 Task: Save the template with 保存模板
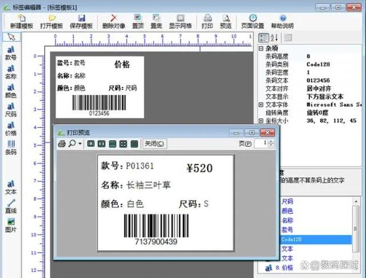[81, 22]
